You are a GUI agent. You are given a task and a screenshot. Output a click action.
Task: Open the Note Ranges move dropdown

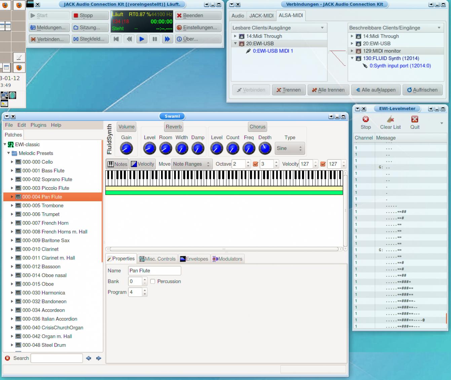click(x=191, y=164)
